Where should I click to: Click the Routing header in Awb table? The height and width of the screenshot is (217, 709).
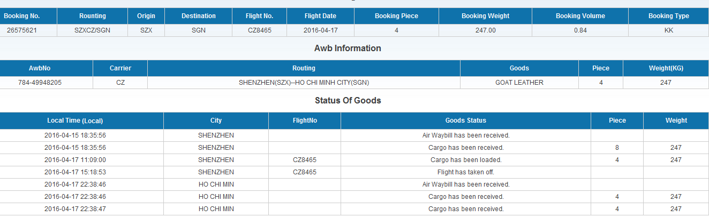304,68
